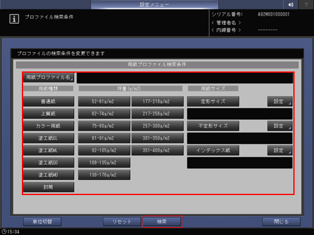Screen dimensions: 314x235
Task: Click the black field below インデックス紙
Action: (x=240, y=163)
